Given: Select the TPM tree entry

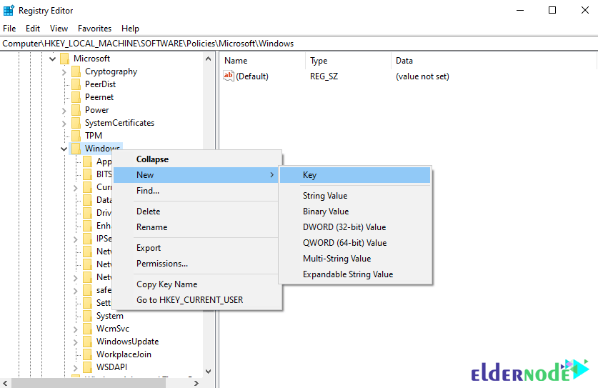Looking at the screenshot, I should (94, 136).
